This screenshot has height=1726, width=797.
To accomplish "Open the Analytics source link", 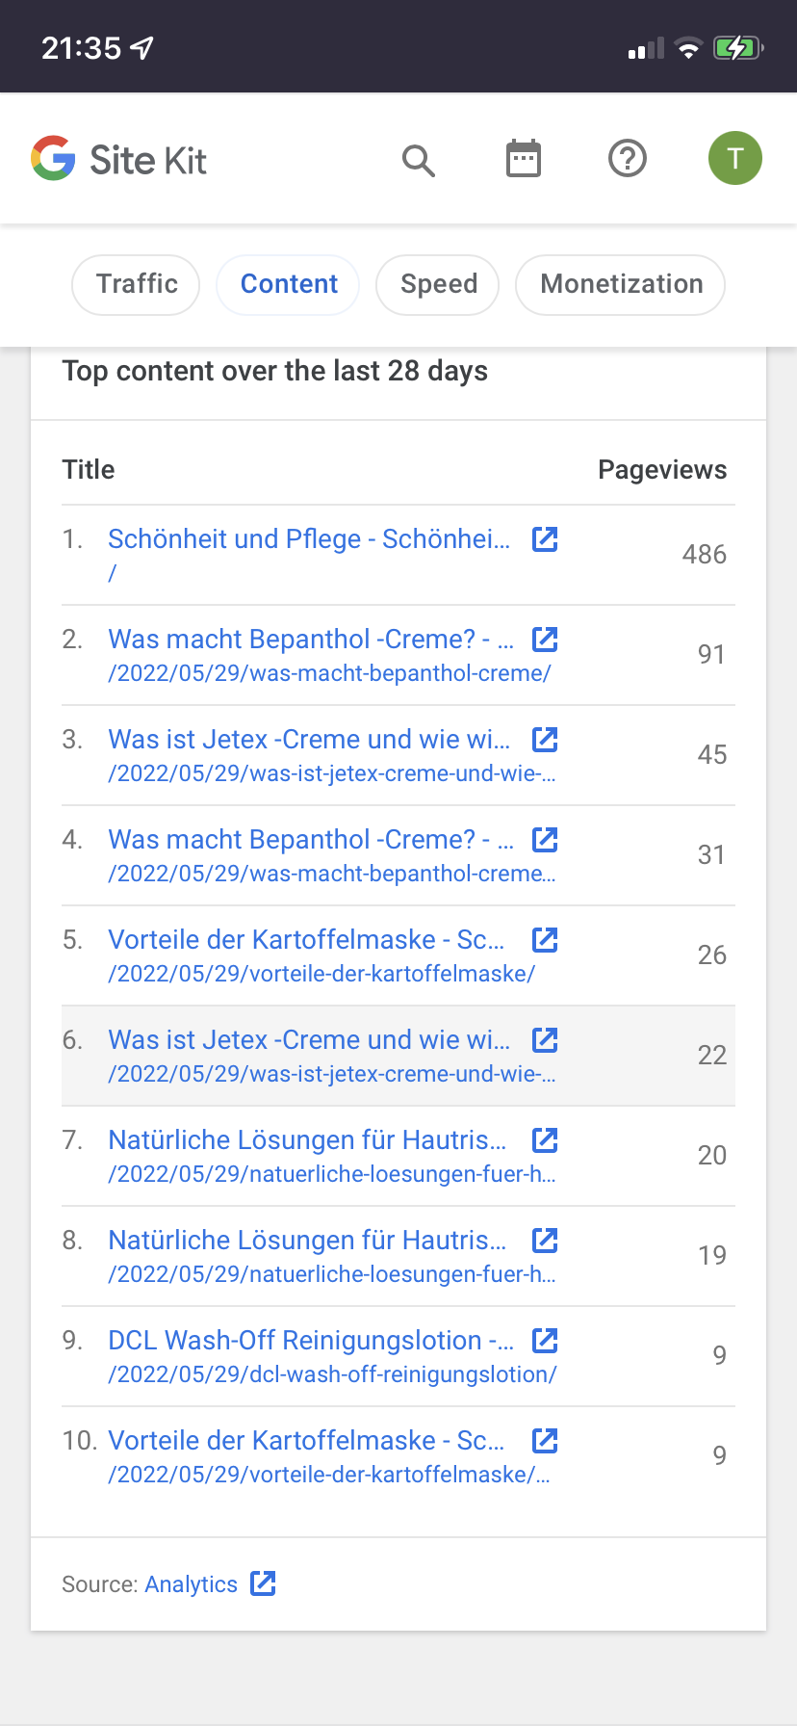I will [192, 1584].
